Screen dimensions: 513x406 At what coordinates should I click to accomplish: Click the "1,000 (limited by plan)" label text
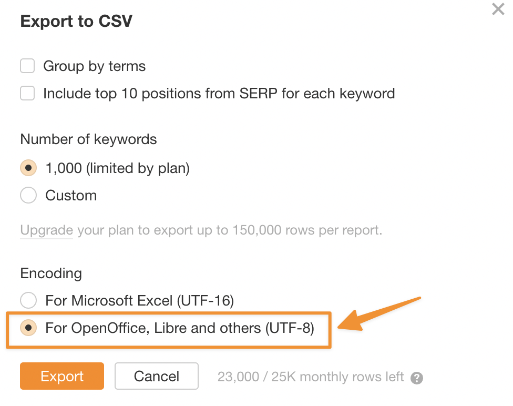pyautogui.click(x=117, y=168)
